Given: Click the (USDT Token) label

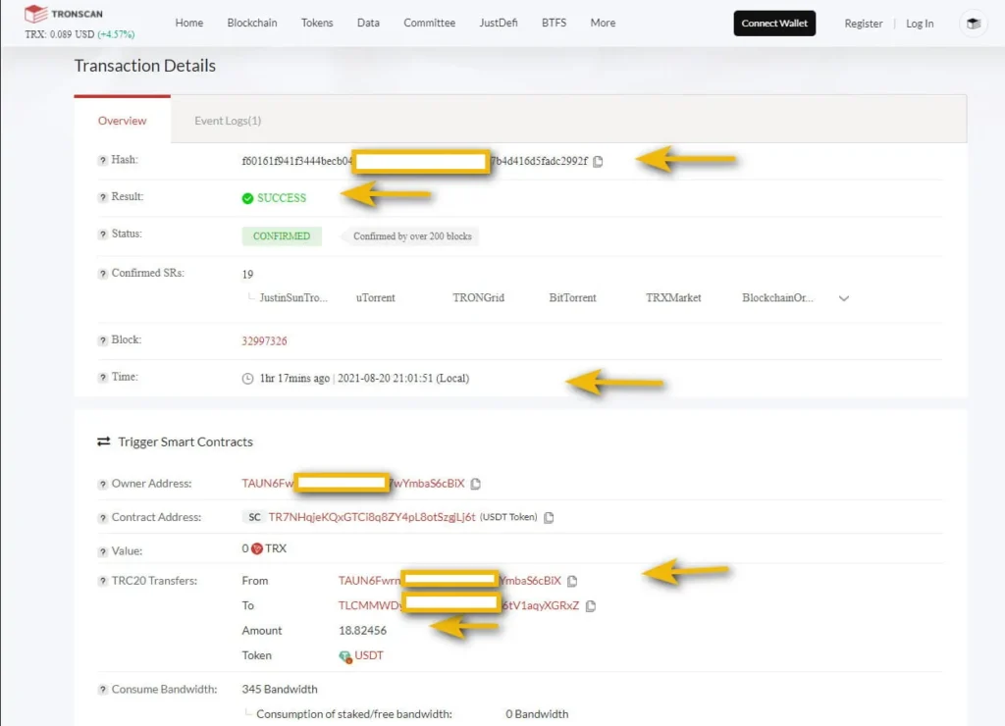Looking at the screenshot, I should point(509,517).
